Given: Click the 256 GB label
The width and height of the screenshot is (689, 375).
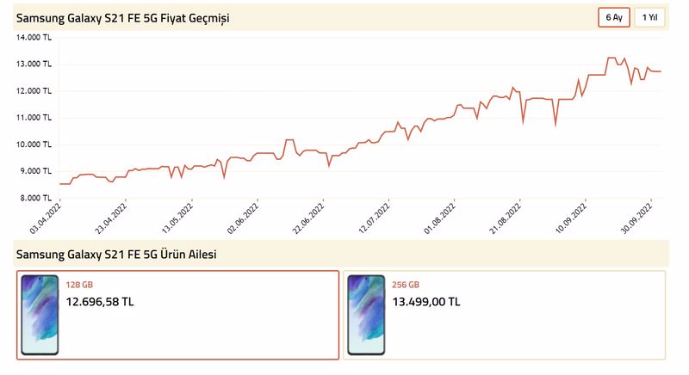Looking at the screenshot, I should 406,285.
